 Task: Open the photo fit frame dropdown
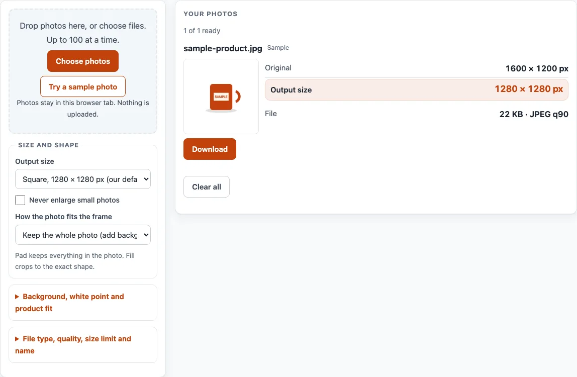pyautogui.click(x=83, y=235)
